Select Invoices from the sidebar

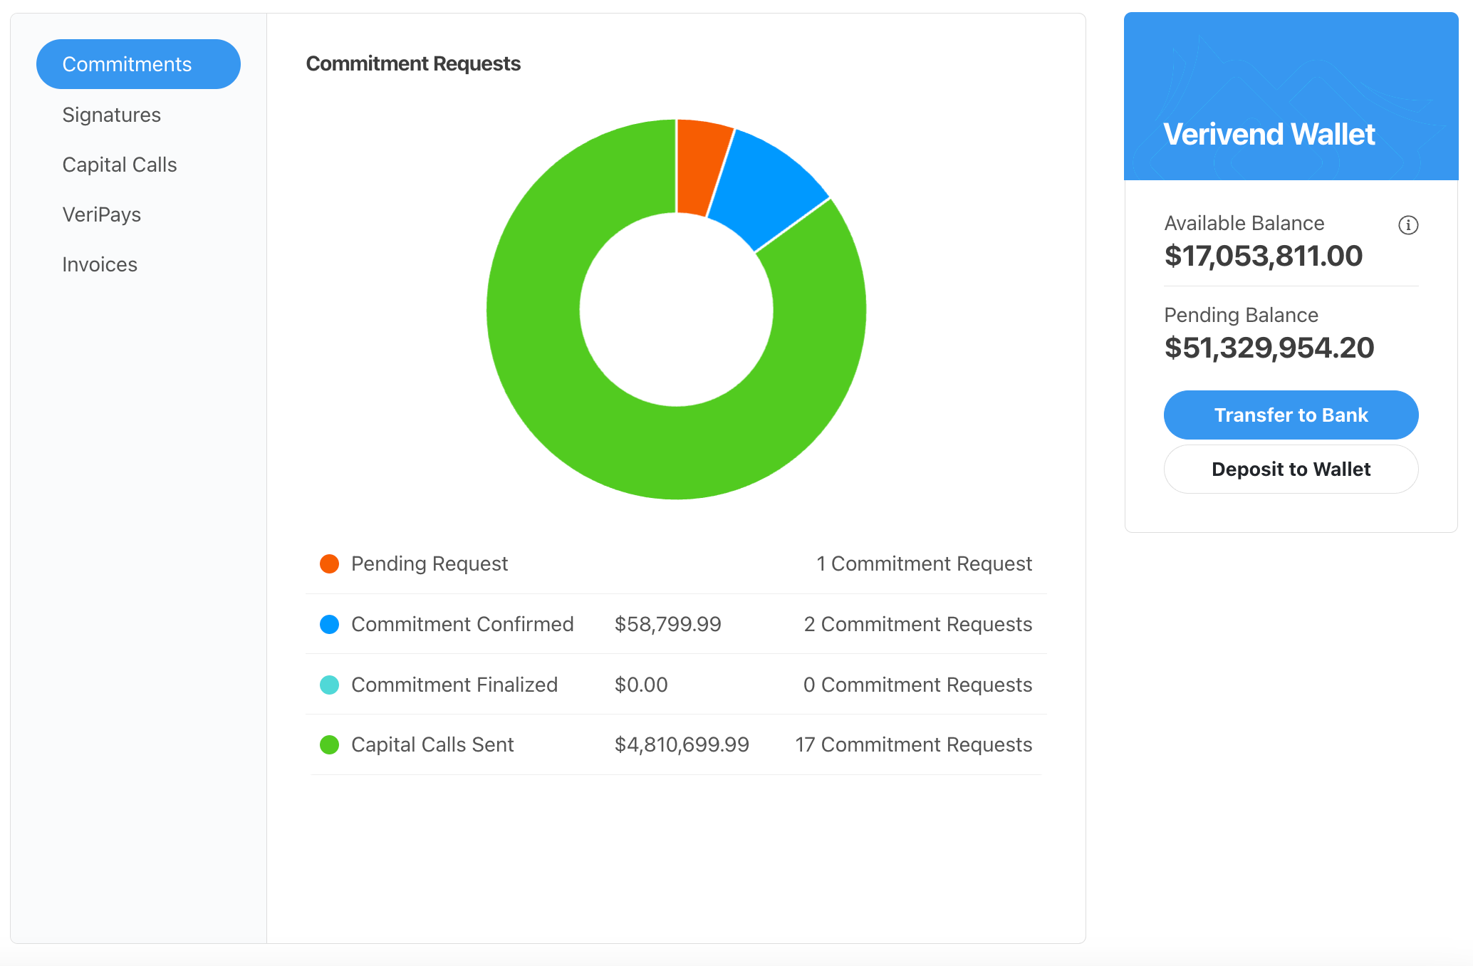point(100,264)
